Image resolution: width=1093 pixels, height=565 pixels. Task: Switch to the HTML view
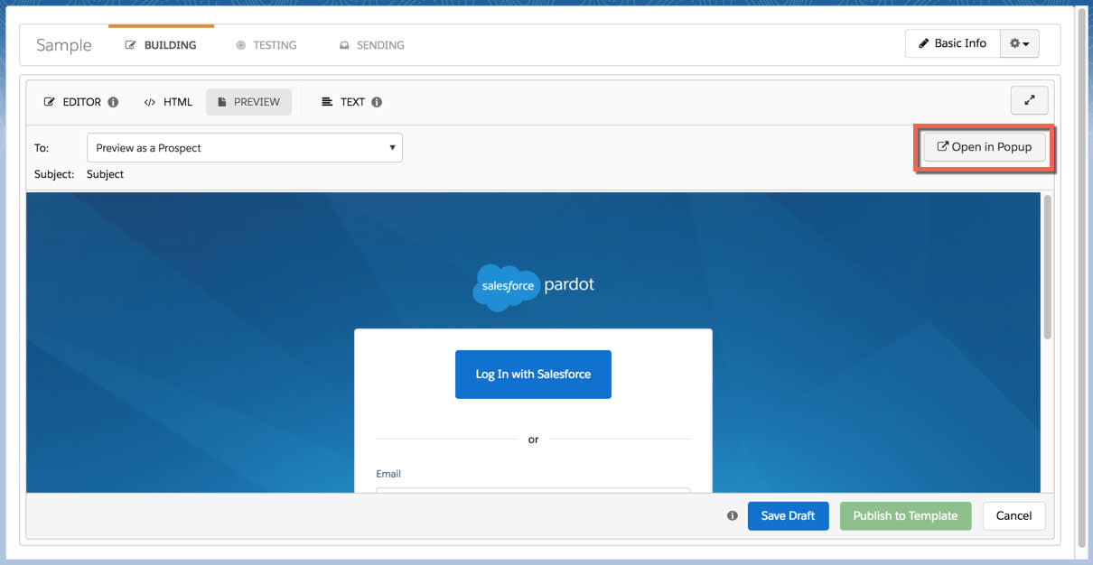[x=168, y=102]
